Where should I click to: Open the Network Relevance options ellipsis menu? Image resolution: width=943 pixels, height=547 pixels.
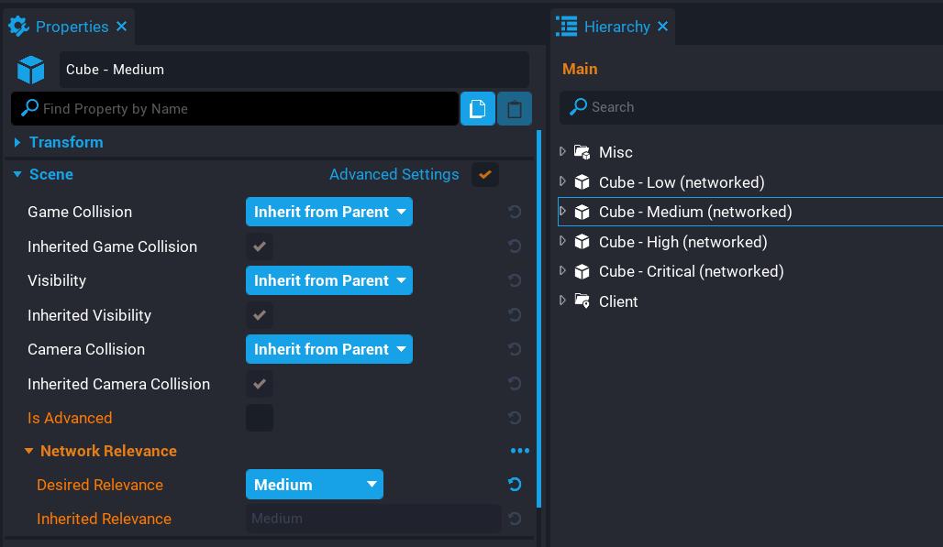pyautogui.click(x=519, y=450)
